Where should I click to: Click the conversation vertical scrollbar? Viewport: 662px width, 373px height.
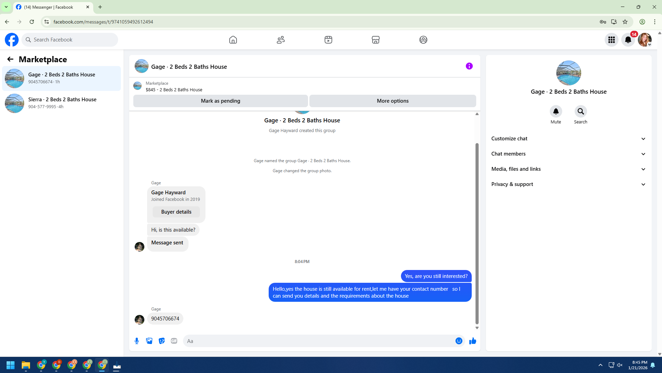click(x=477, y=233)
